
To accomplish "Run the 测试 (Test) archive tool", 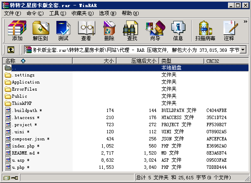I will pos(63,31).
